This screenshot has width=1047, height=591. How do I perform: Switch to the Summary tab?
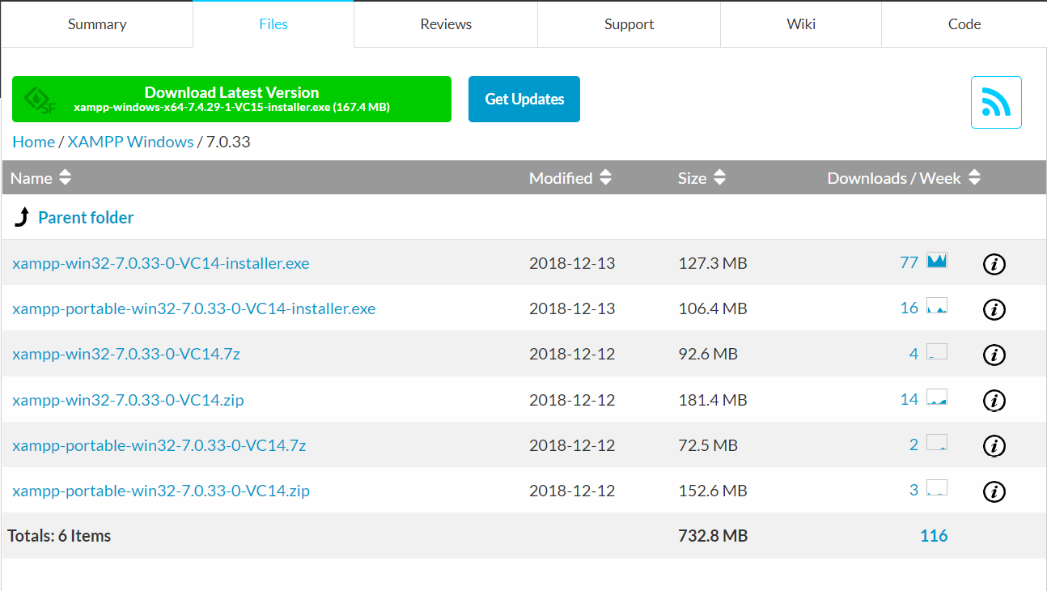[x=97, y=24]
